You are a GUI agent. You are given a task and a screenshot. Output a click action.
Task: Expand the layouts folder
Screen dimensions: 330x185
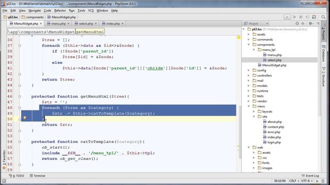point(254,112)
